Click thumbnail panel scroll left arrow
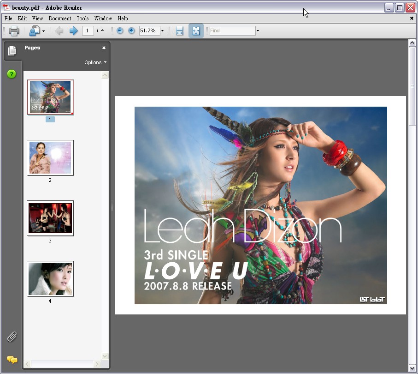Viewport: 418px width, 374px height. click(28, 364)
